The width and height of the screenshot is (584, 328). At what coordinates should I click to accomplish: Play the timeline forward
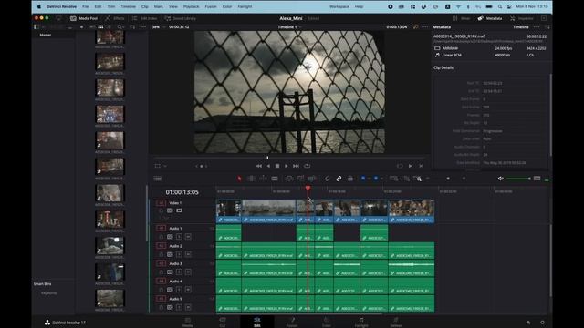(286, 166)
